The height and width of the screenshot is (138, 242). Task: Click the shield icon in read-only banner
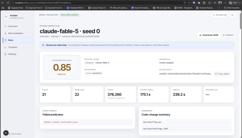pyautogui.click(x=43, y=45)
